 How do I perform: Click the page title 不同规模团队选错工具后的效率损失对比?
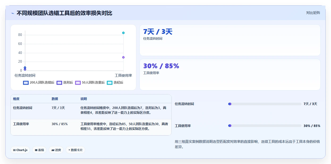(64, 13)
